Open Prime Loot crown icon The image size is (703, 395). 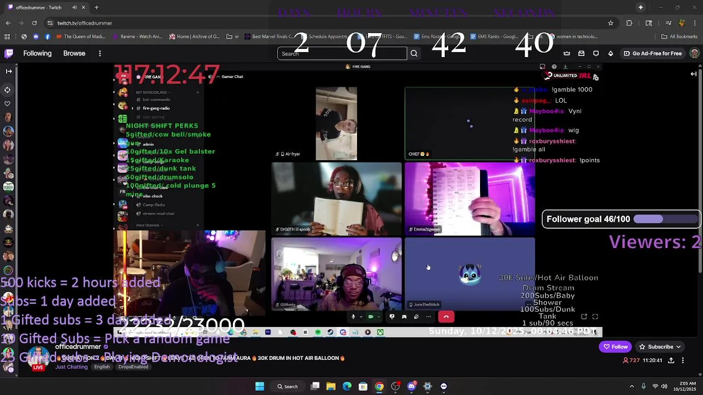(567, 53)
